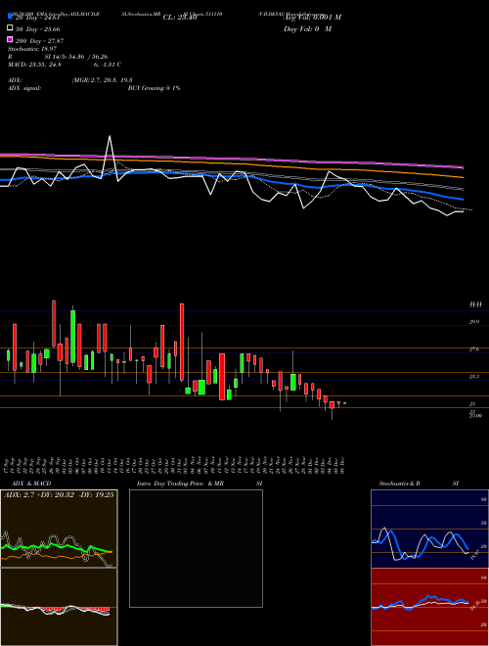Image resolution: width=489 pixels, height=646 pixels.
Task: Click the 'Day Vol: 0 M' text
Action: click(307, 29)
